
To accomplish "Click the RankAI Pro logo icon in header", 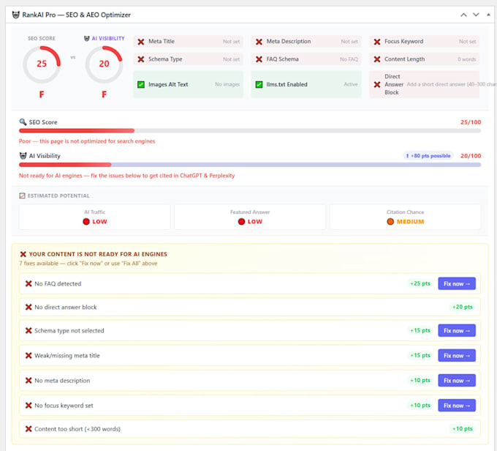I will click(x=15, y=15).
